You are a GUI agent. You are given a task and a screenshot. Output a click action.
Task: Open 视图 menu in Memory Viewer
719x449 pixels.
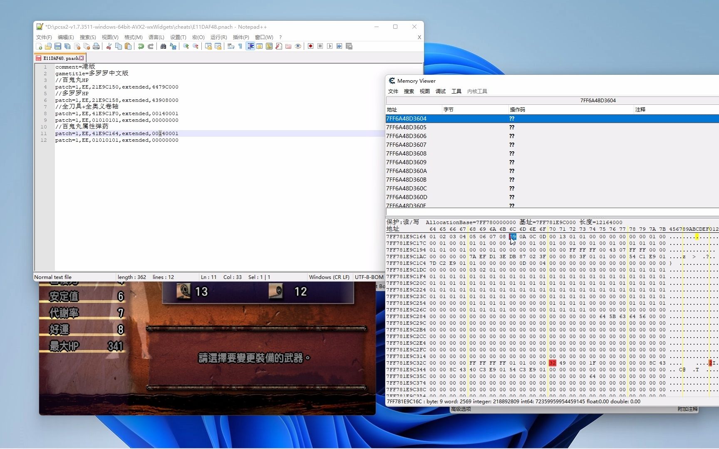click(x=425, y=91)
